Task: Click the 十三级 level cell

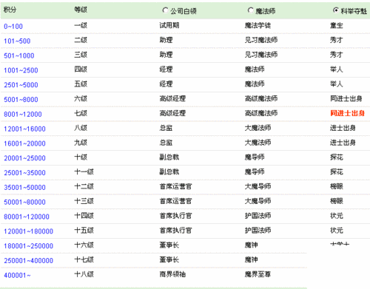Action: point(84,201)
